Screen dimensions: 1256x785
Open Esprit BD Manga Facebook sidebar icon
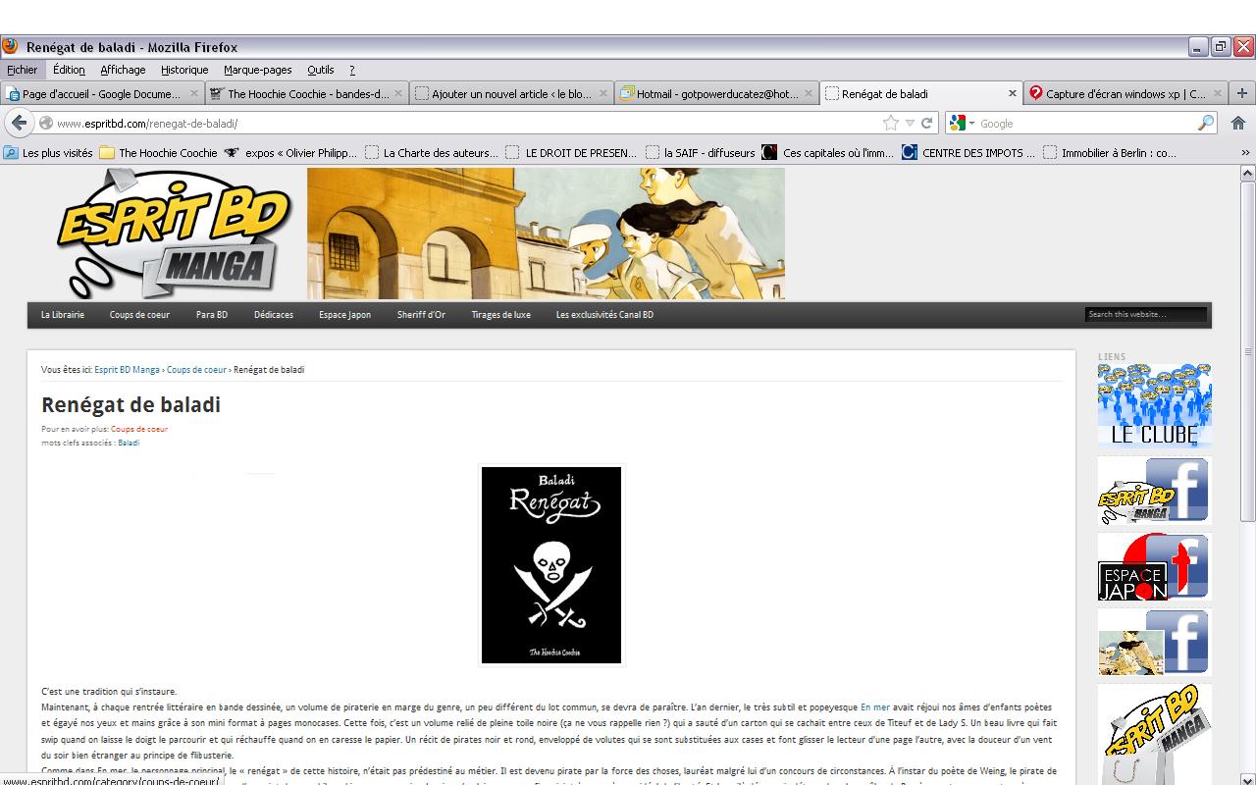point(1154,491)
